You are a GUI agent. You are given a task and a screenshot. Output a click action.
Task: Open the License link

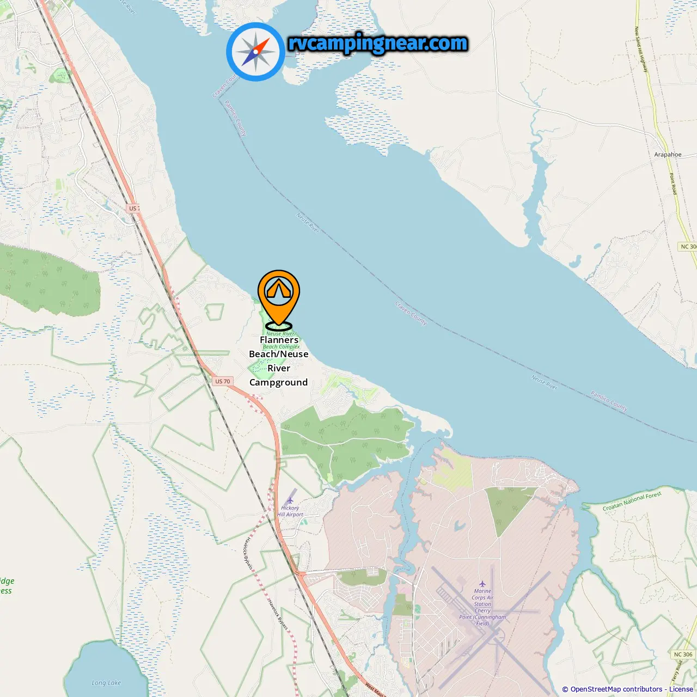pos(681,689)
